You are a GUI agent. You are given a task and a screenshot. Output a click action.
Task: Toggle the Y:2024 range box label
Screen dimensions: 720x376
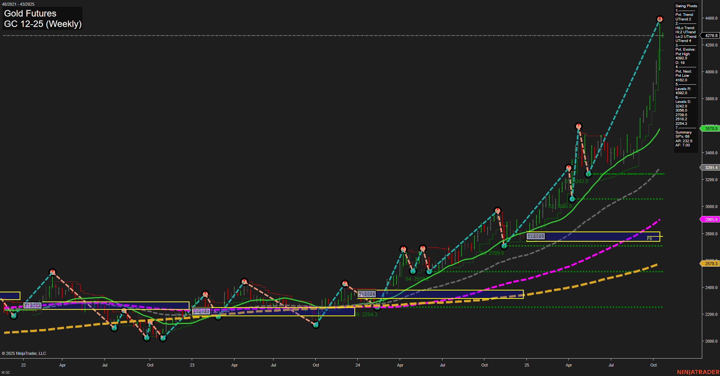(366, 294)
